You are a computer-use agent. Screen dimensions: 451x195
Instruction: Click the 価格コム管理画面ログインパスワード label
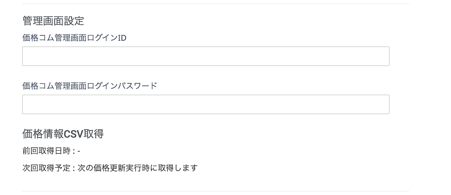(x=89, y=86)
